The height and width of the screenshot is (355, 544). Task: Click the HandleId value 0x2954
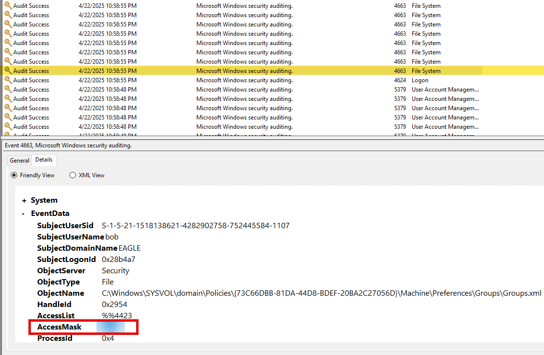116,305
